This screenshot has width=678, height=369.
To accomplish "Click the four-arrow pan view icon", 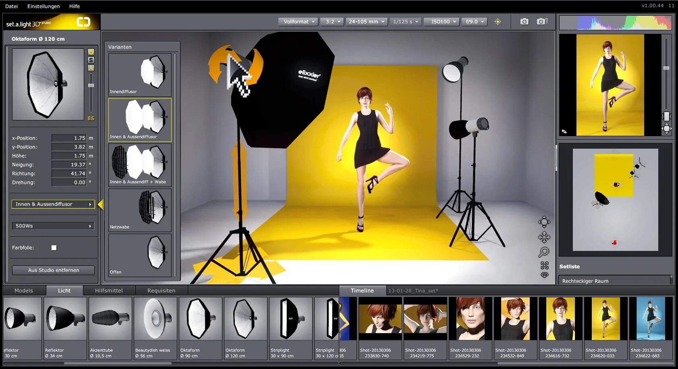I will click(544, 237).
